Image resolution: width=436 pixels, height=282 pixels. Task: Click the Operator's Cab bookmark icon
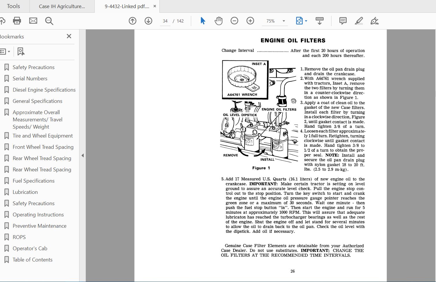pyautogui.click(x=7, y=248)
